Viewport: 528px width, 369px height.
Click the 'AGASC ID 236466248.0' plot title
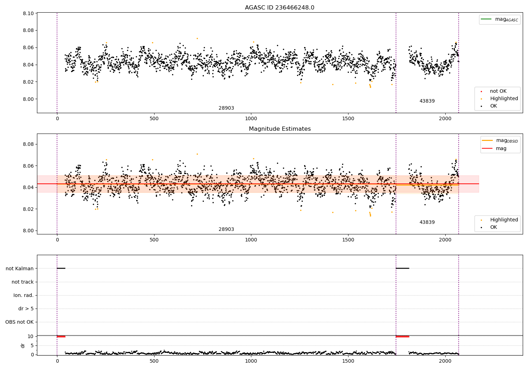click(279, 8)
